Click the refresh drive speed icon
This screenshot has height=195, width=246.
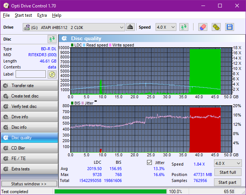184,27
